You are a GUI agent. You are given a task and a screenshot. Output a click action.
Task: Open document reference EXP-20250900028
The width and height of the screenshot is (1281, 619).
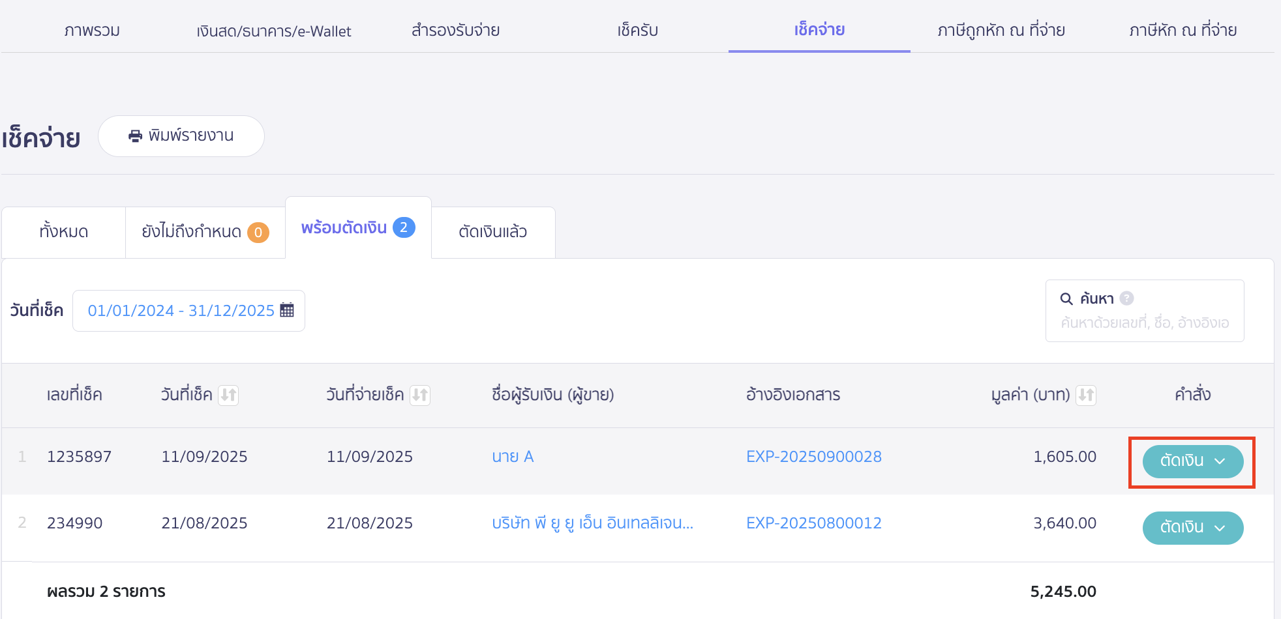click(x=813, y=457)
